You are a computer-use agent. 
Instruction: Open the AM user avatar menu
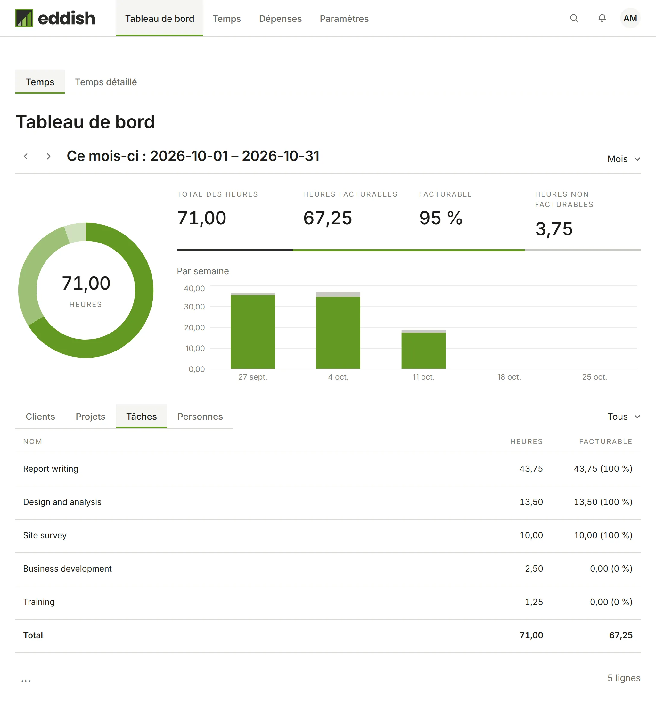pyautogui.click(x=630, y=18)
